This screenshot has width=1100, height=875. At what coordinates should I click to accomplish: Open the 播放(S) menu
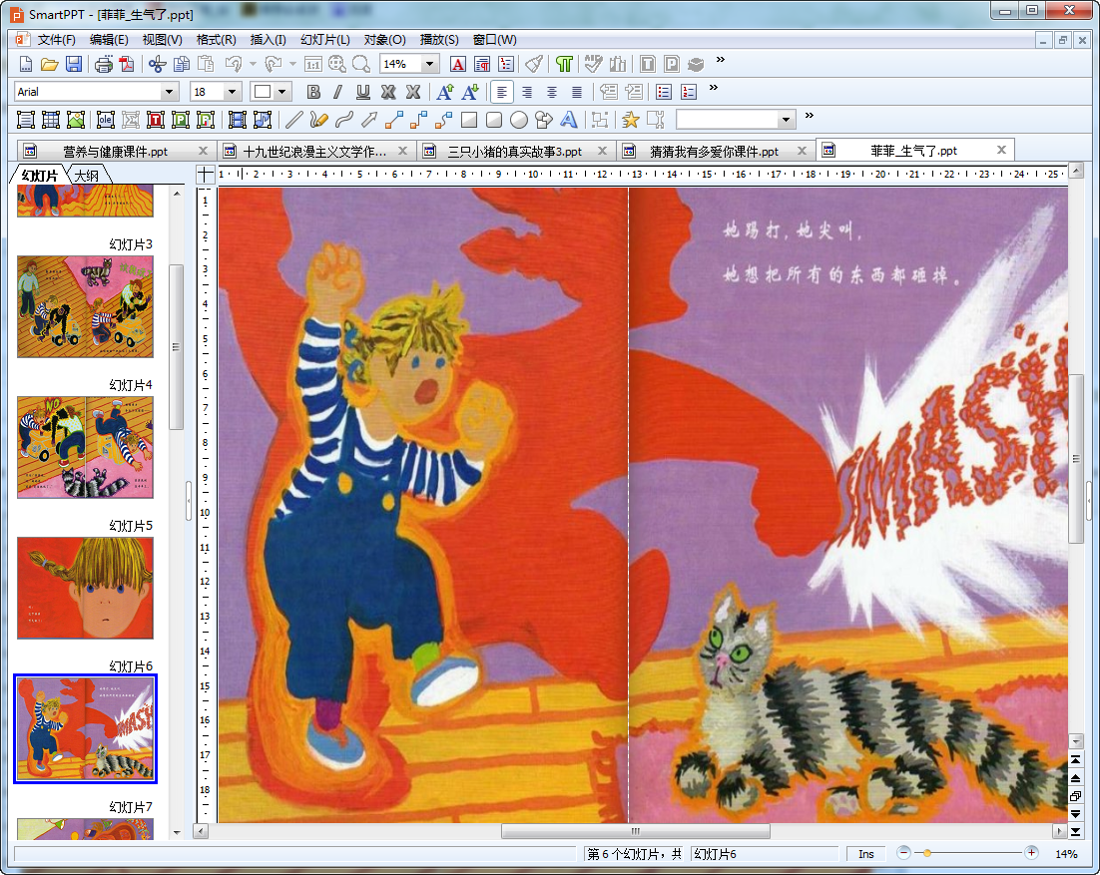439,40
